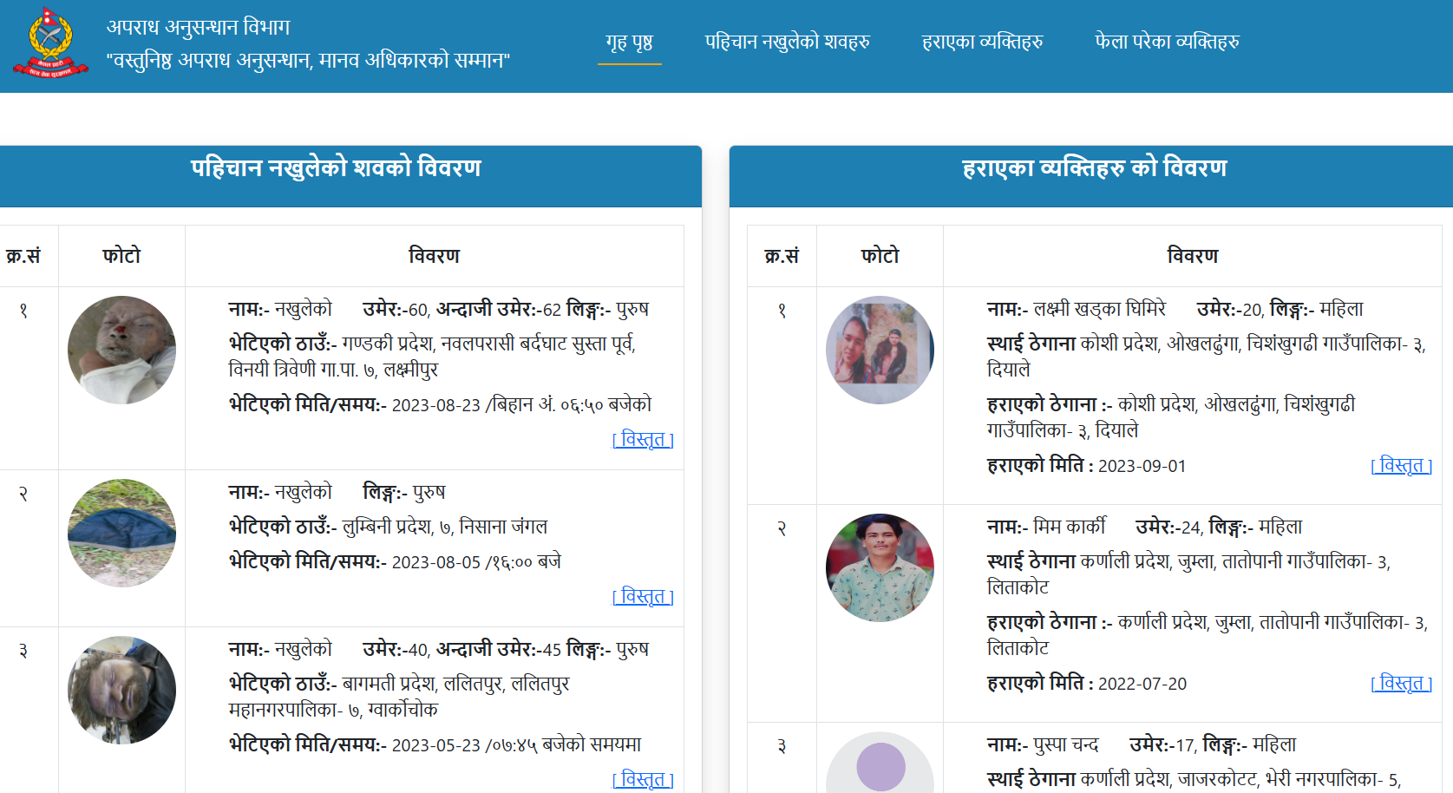Image resolution: width=1453 pixels, height=793 pixels.
Task: Open विस्तृत link for ललितपुर unidentified body
Action: [x=643, y=779]
